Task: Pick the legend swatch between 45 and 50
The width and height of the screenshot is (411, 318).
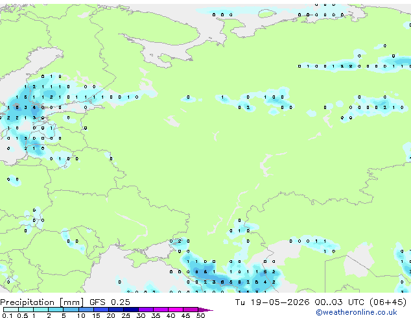Action: click(191, 310)
